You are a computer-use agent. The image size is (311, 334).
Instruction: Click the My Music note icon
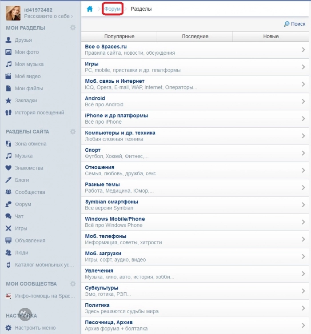point(8,64)
